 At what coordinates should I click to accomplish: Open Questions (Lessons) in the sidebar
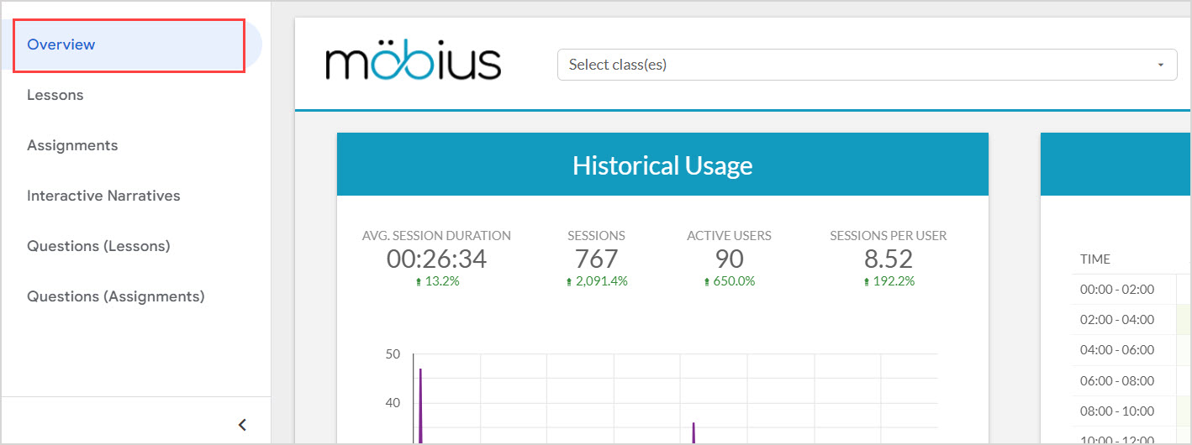pyautogui.click(x=98, y=246)
